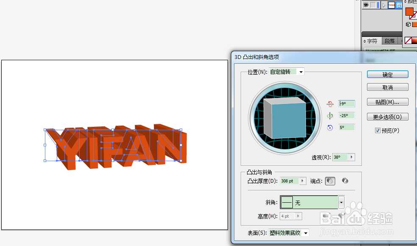417x246 pixels.
Task: Open the 位置 position dropdown
Action: click(x=300, y=71)
